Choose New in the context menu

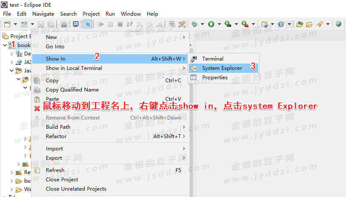point(110,37)
